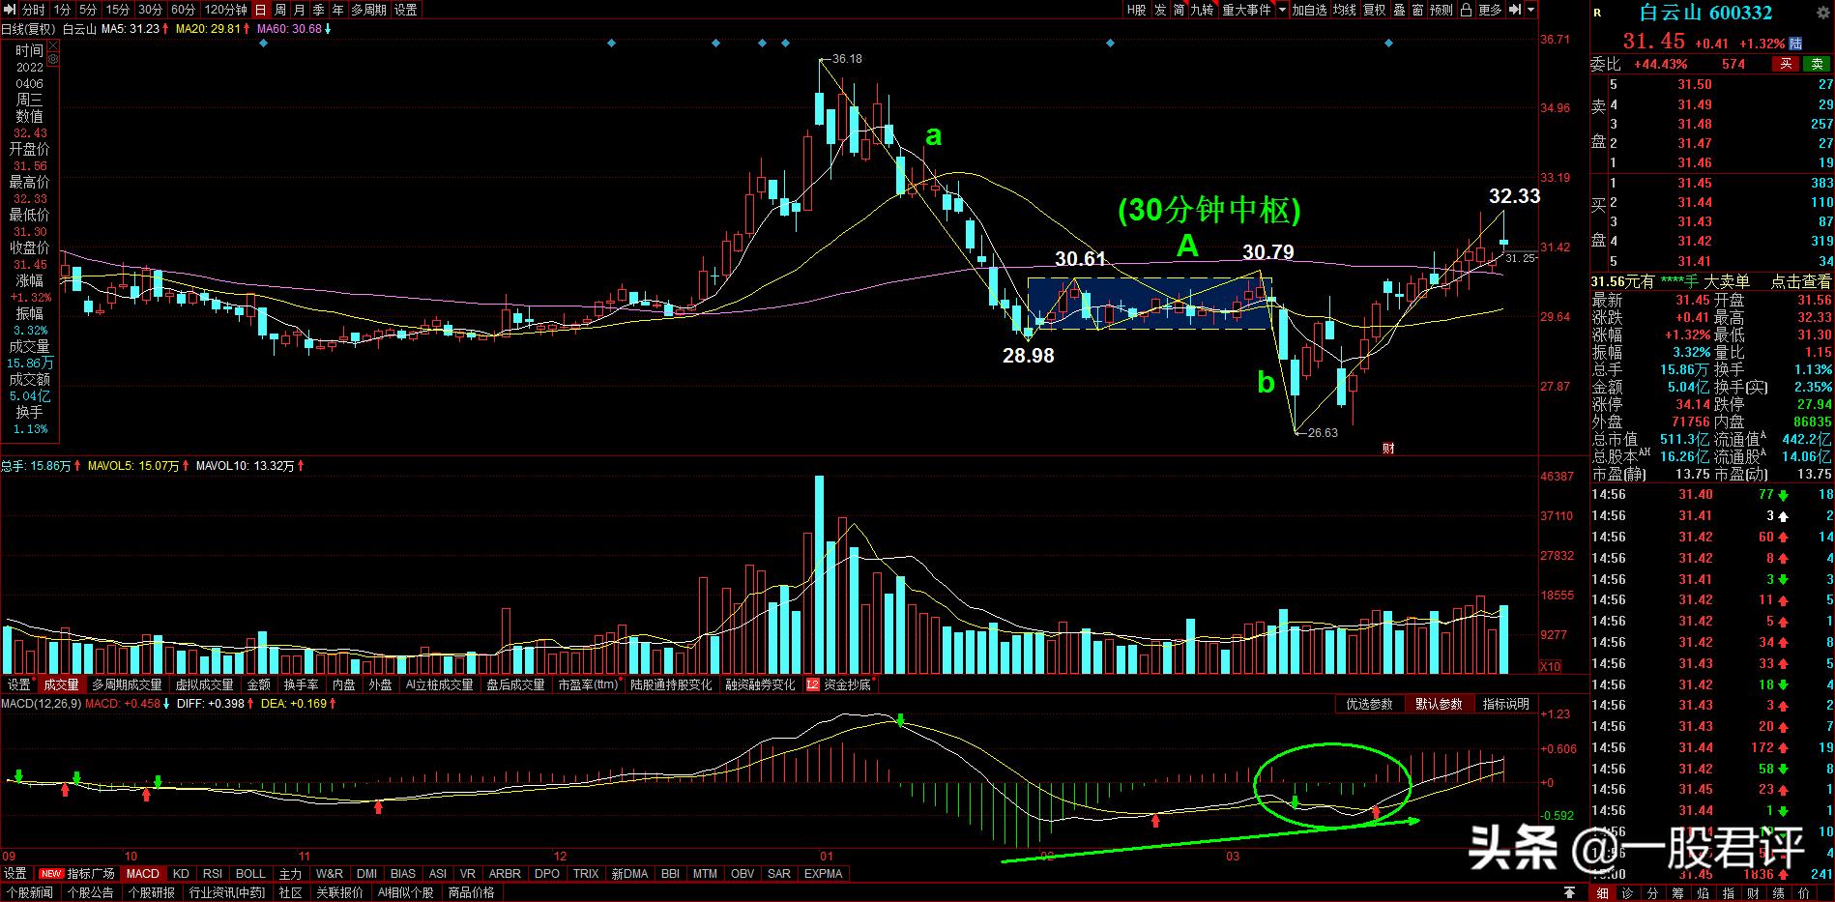
Task: Select 默认参数 for the MACD indicator
Action: tap(1440, 704)
